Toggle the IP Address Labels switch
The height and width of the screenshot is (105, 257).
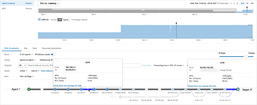tap(53, 54)
